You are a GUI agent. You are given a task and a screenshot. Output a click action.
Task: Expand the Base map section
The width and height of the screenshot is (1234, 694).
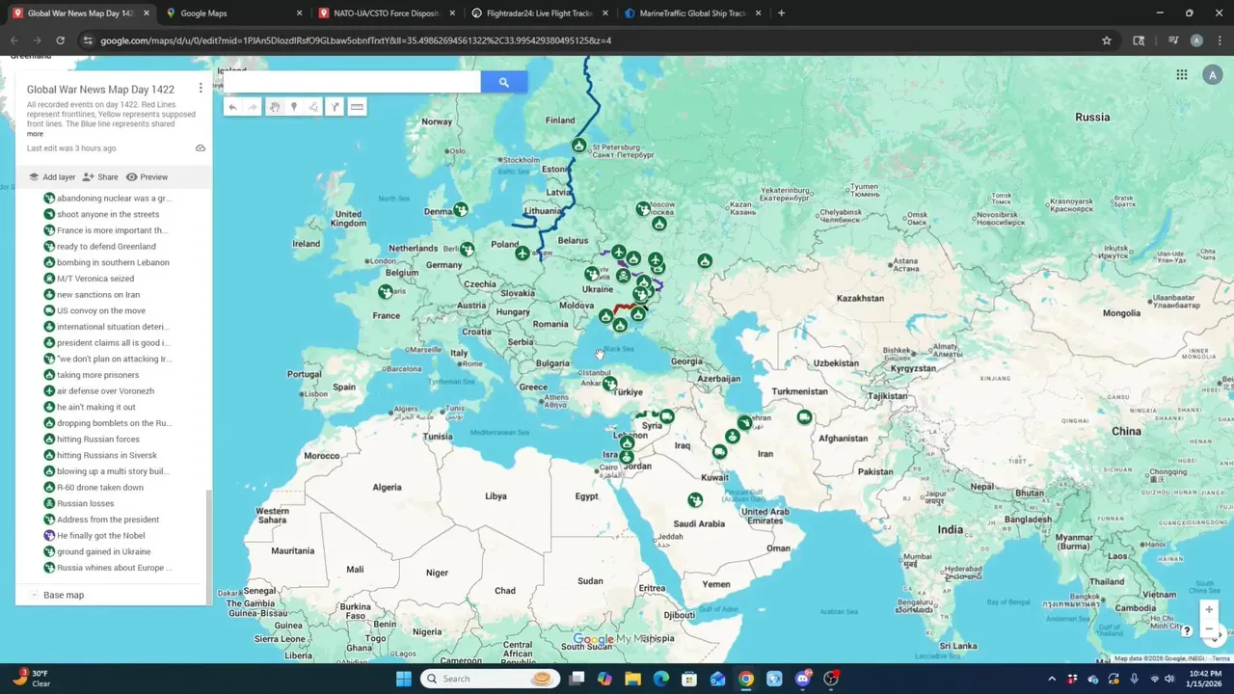pos(34,595)
